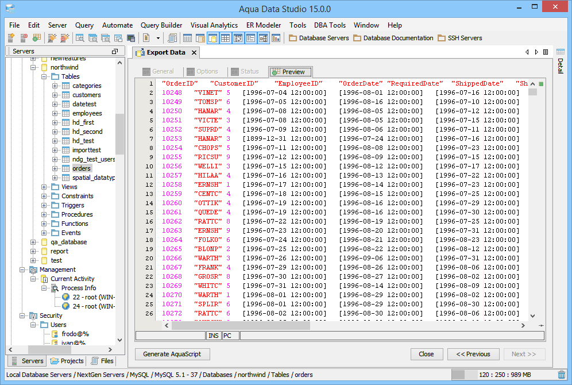
Task: Toggle the yellow database cylinder view button
Action: 212,37
